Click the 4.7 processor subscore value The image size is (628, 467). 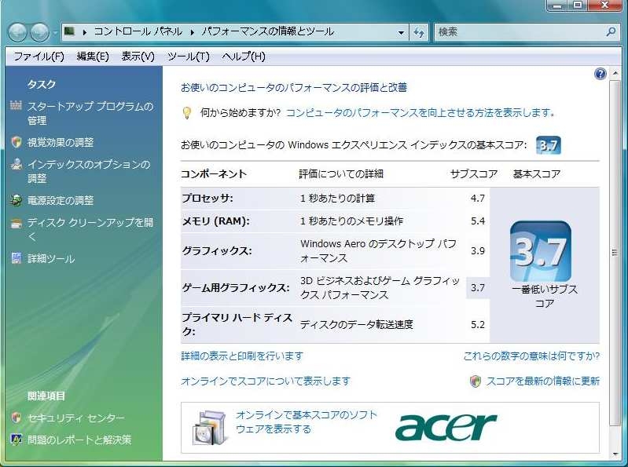478,198
